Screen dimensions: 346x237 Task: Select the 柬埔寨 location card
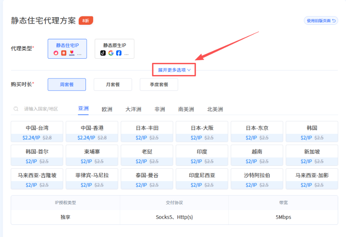tap(92, 155)
